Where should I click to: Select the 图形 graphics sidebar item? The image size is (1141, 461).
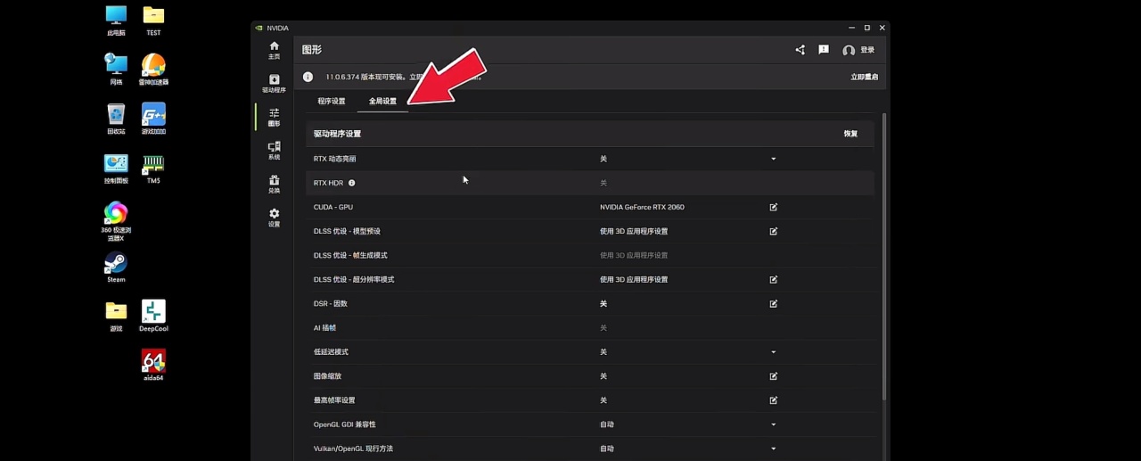pos(274,117)
